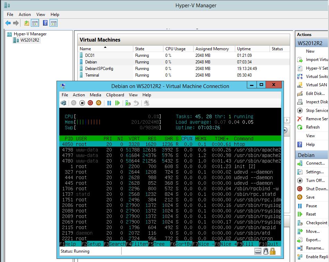The height and width of the screenshot is (262, 329).
Task: Sort virtual machines by Name column header
Action: [x=85, y=49]
